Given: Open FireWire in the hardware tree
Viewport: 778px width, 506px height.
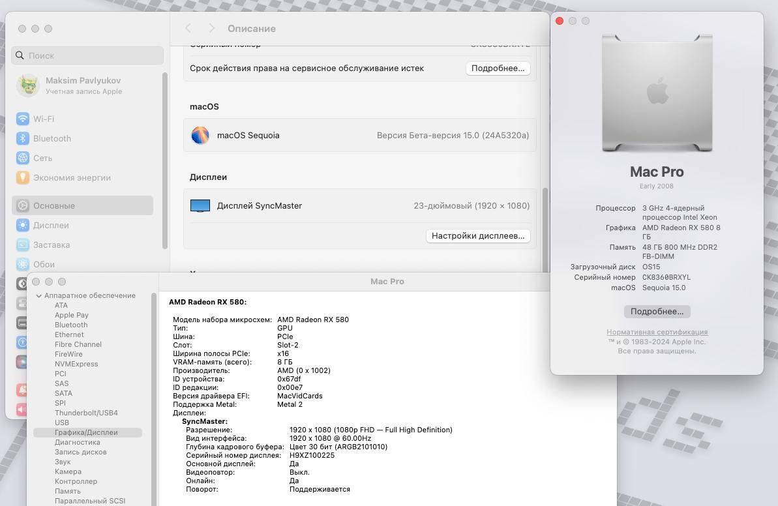Looking at the screenshot, I should click(x=68, y=354).
